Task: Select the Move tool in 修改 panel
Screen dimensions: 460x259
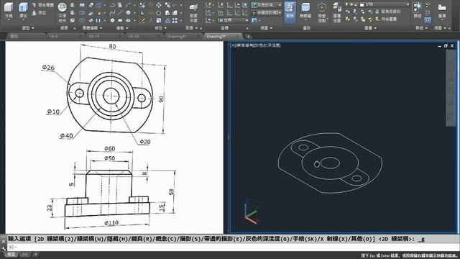Action: coord(159,5)
